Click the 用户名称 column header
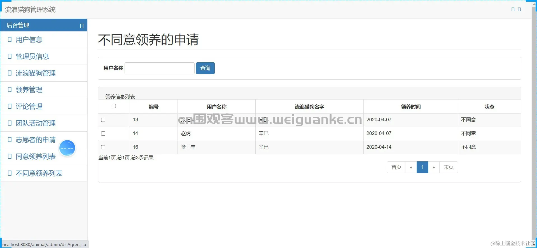Image resolution: width=537 pixels, height=248 pixels. click(x=217, y=107)
